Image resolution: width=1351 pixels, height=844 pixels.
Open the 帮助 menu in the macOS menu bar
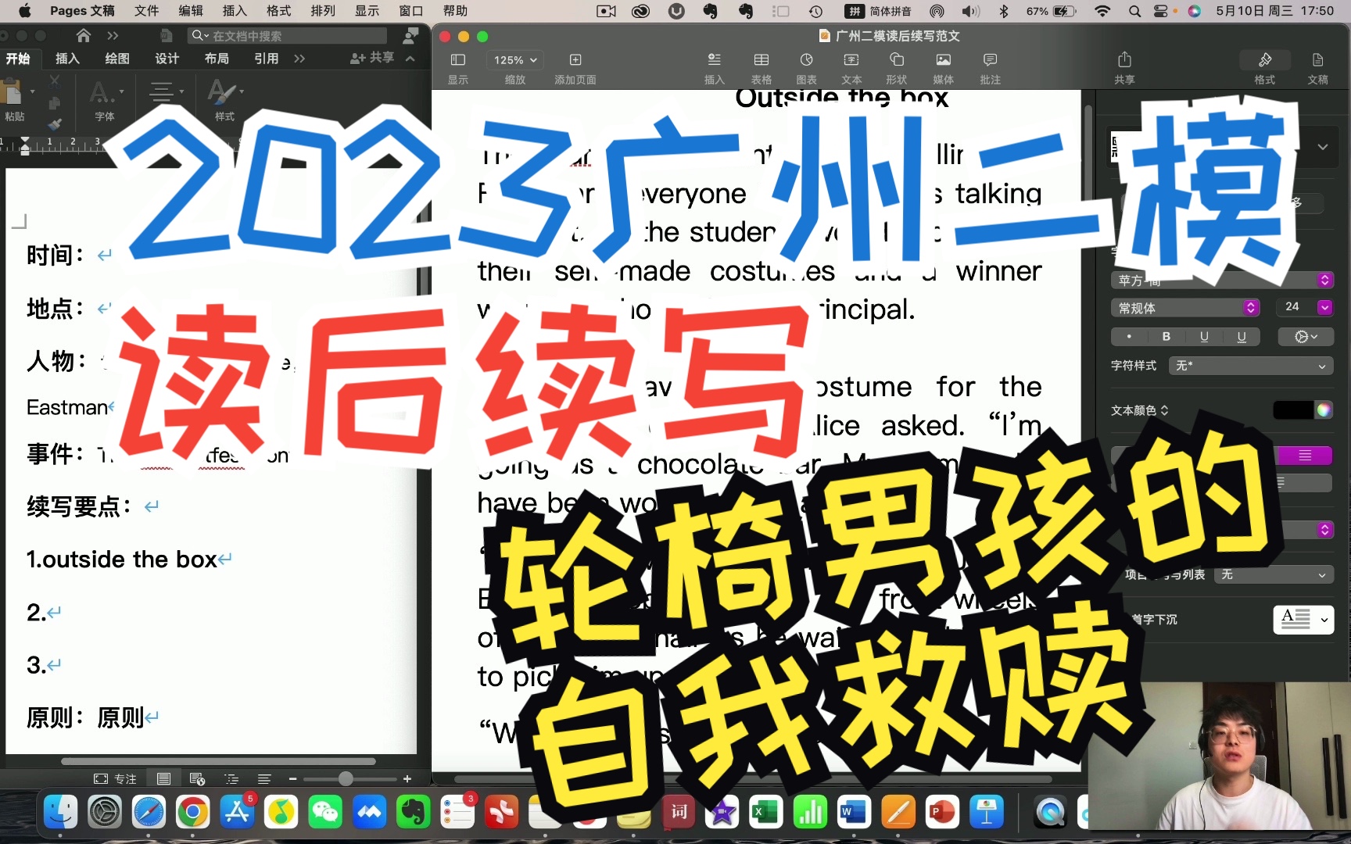[455, 11]
